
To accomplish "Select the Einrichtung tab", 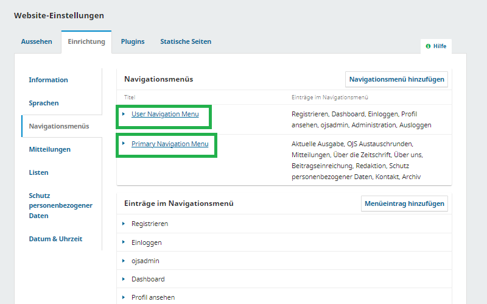I will point(86,41).
